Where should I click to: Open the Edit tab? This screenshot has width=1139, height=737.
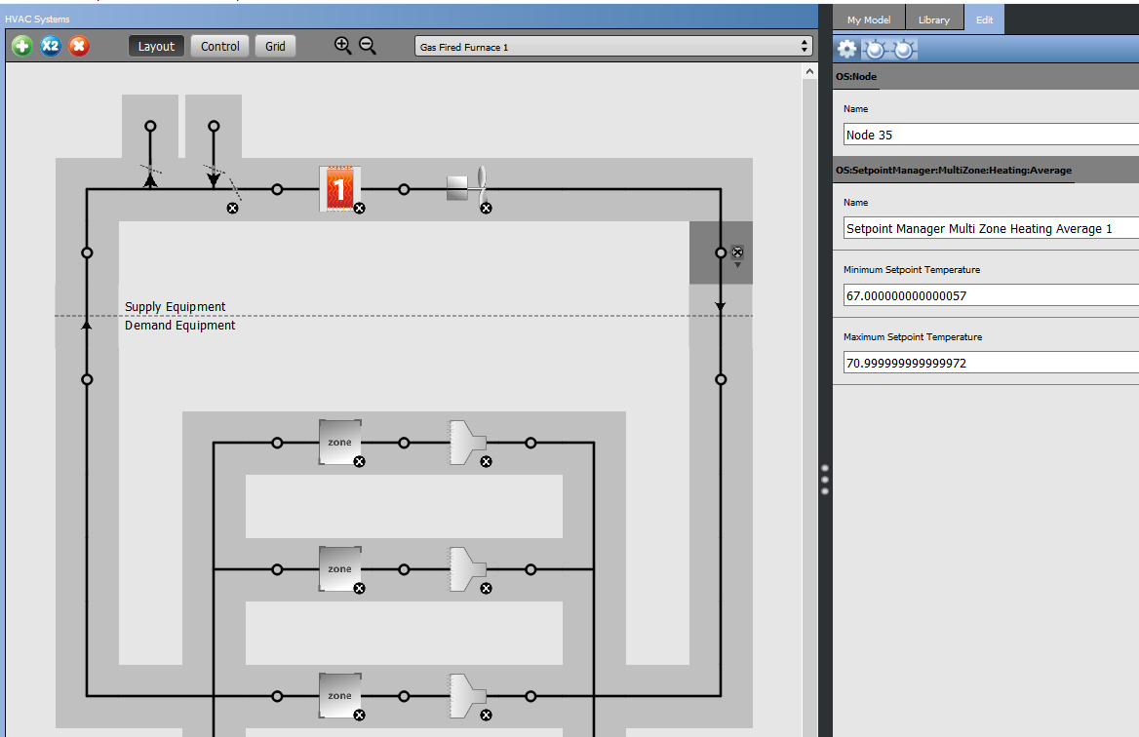[x=984, y=19]
